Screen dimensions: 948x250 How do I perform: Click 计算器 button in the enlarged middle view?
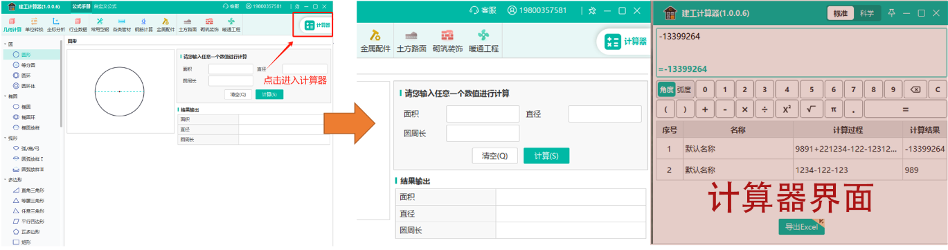625,42
